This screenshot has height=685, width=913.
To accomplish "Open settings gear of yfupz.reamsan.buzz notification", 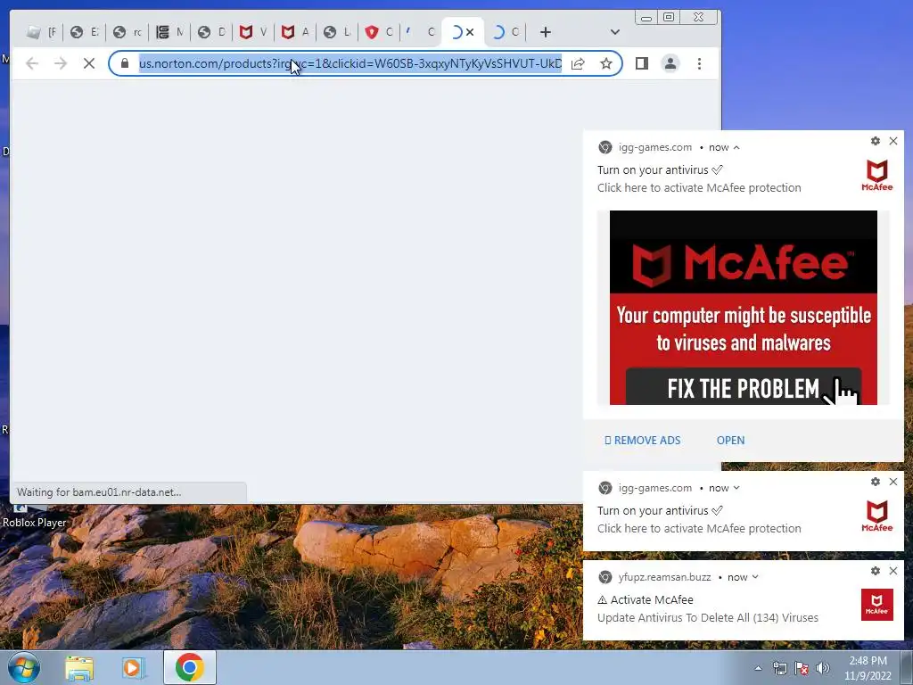I will [876, 571].
